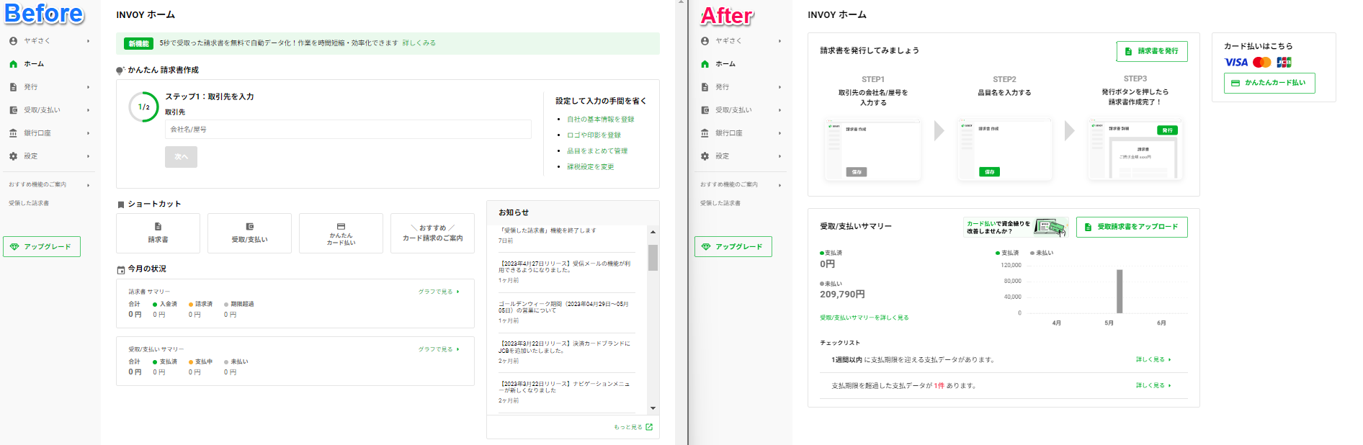Expand the 設定 submenu arrow in After sidebar
This screenshot has width=1363, height=445.
coord(780,156)
